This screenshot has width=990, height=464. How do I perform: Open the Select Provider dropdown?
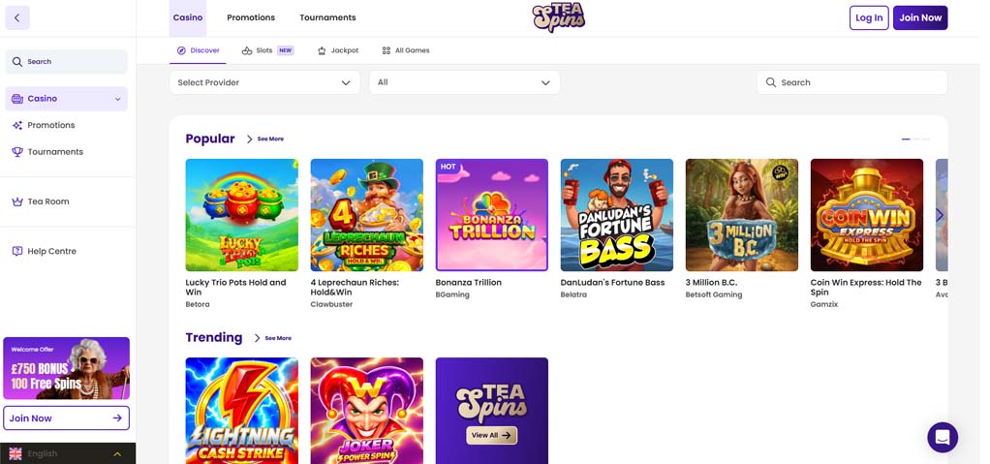[x=264, y=82]
